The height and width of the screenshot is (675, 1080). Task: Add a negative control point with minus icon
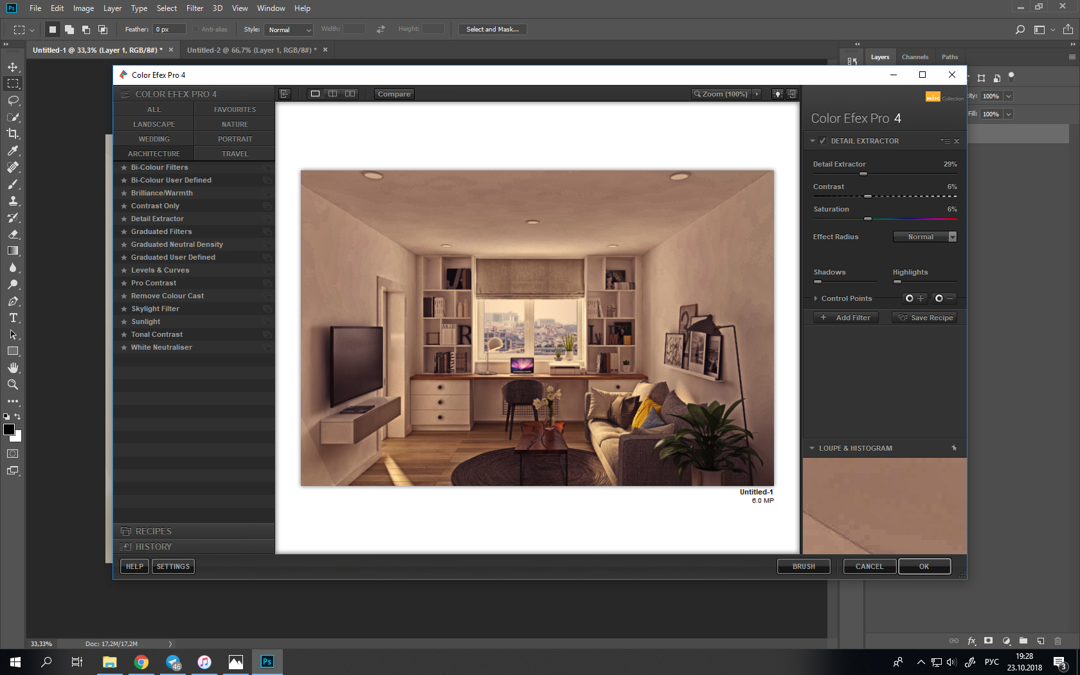pos(944,298)
